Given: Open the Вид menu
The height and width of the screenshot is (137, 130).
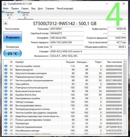Looking at the screenshot, I should click(x=33, y=8).
